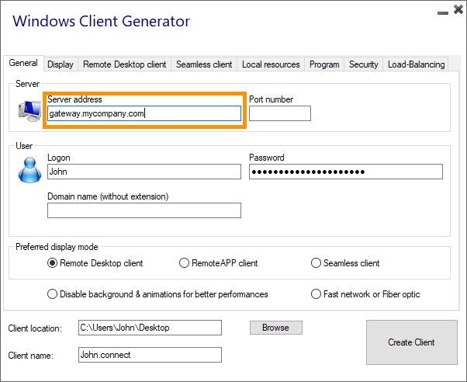467x382 pixels.
Task: Open the Security tab
Action: click(x=363, y=64)
